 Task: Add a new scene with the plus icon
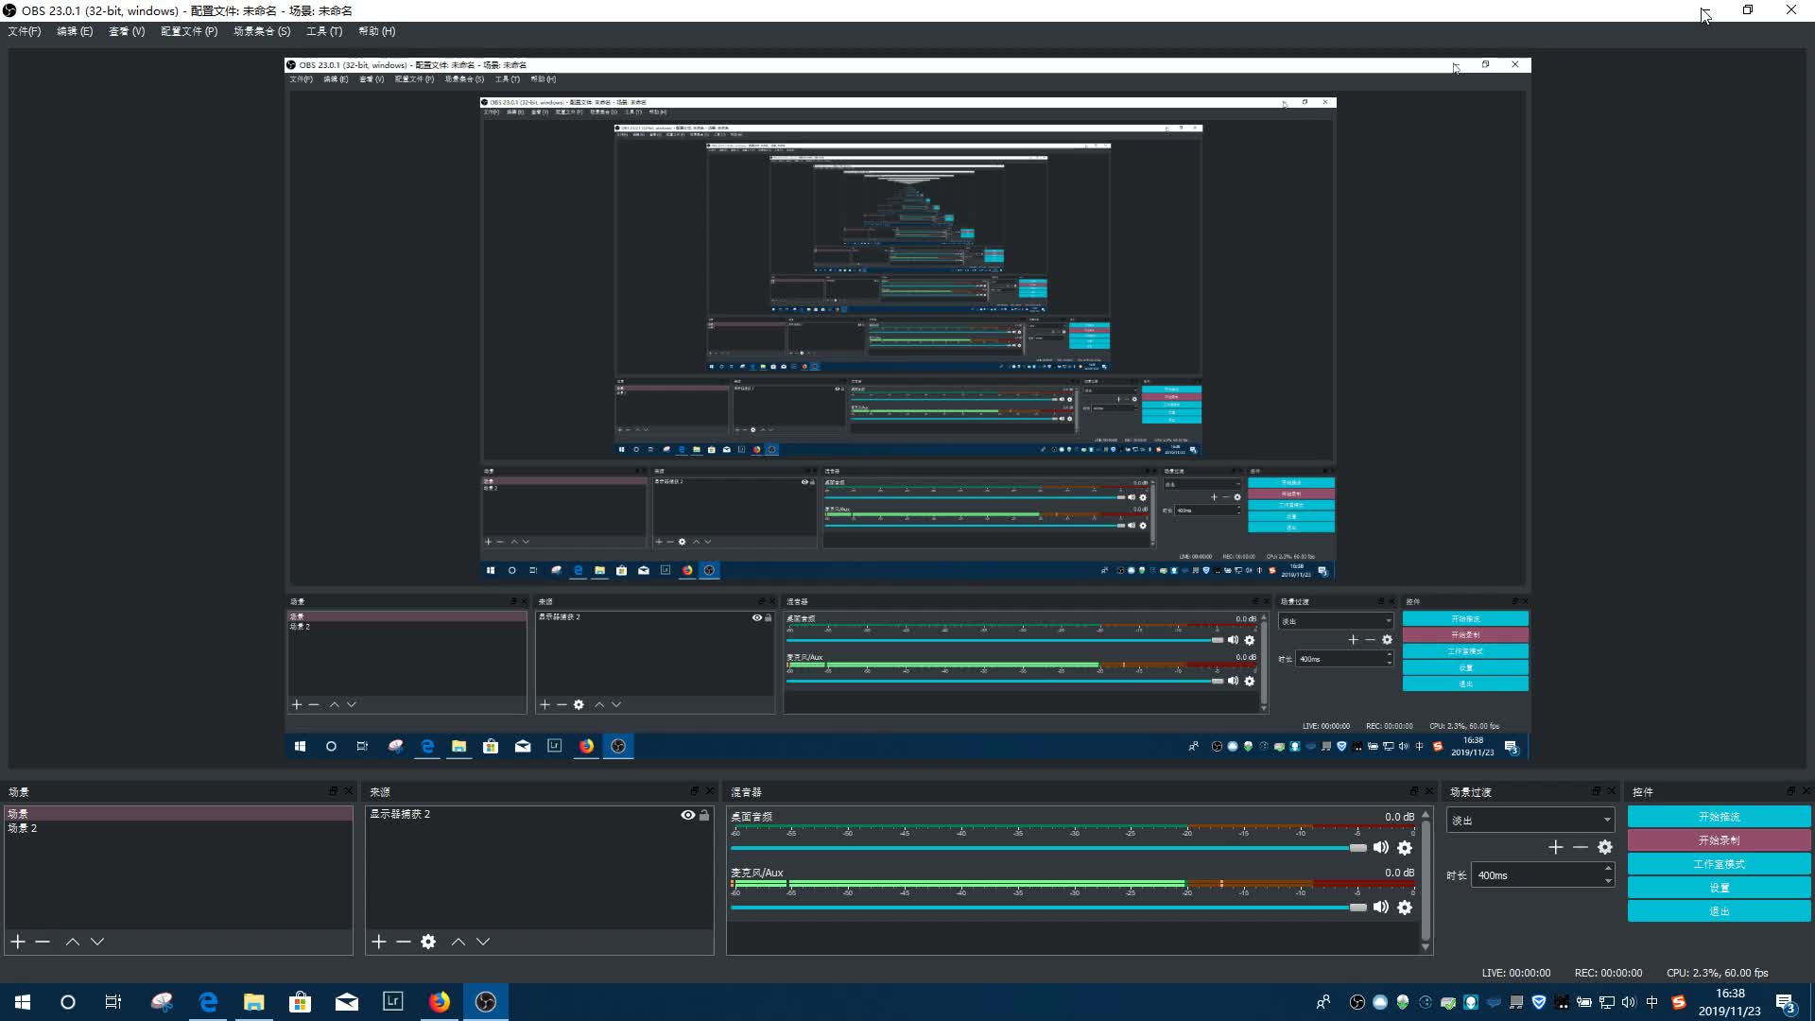tap(17, 942)
